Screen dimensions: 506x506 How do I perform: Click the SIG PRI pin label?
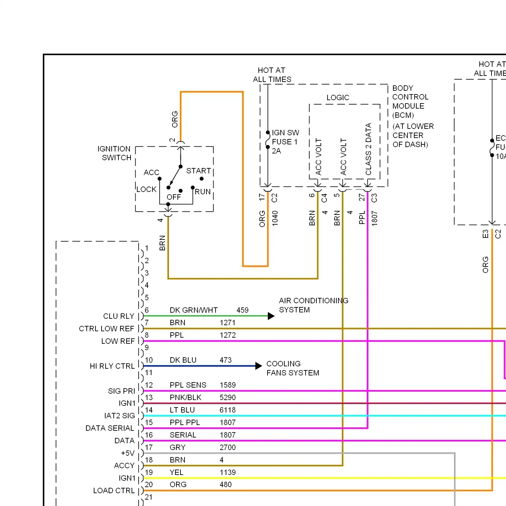click(x=121, y=391)
